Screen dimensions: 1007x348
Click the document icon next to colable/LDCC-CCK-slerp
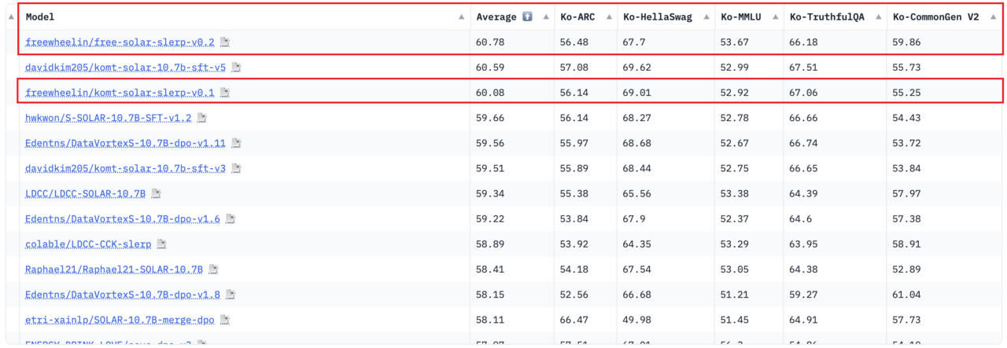tap(161, 244)
